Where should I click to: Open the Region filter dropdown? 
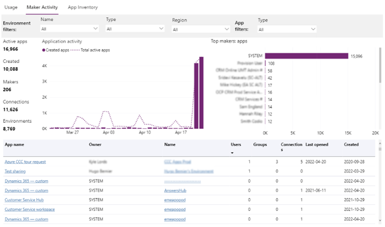201,30
